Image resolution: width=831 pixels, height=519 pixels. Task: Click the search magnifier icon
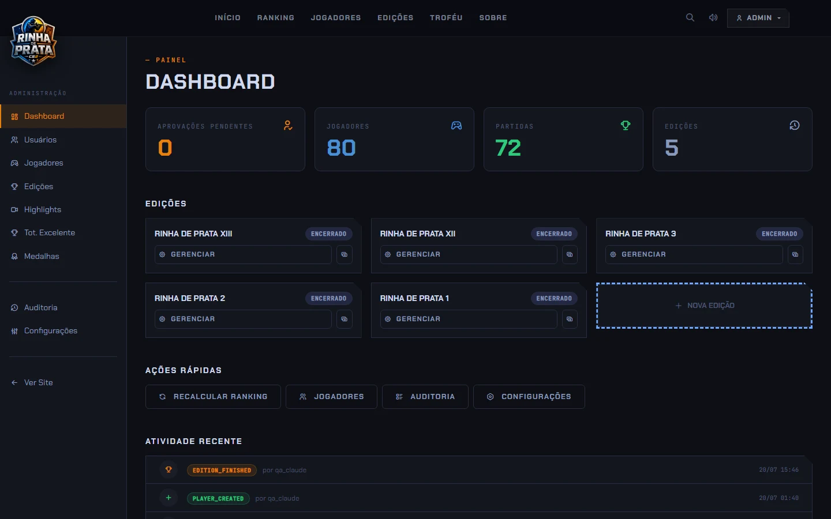(x=690, y=18)
